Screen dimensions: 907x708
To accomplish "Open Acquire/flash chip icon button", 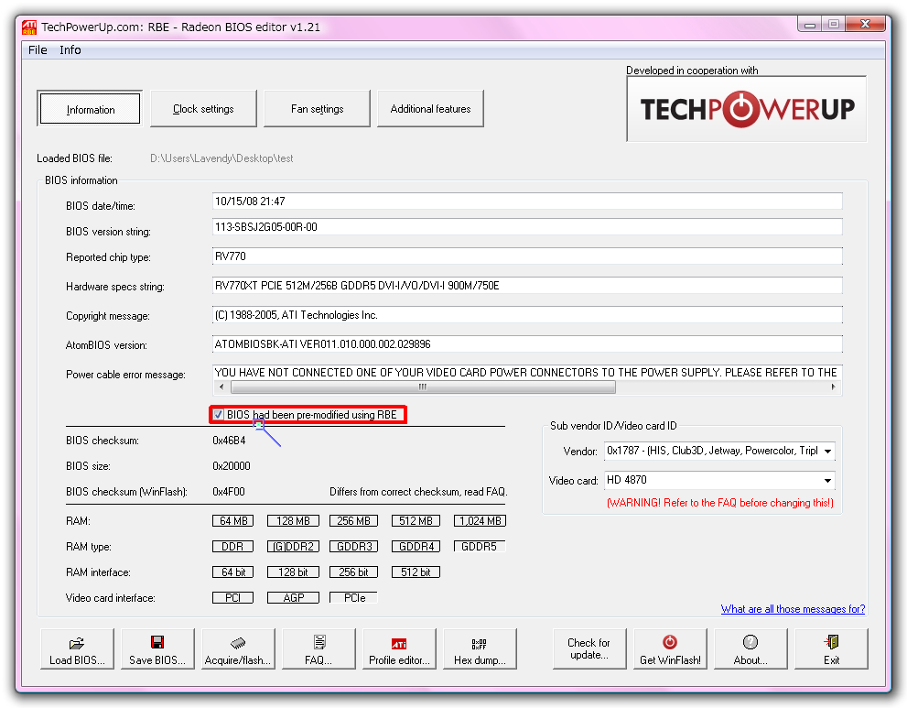I will coord(238,649).
